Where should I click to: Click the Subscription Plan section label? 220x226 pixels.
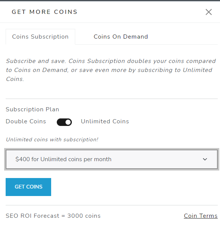32,109
